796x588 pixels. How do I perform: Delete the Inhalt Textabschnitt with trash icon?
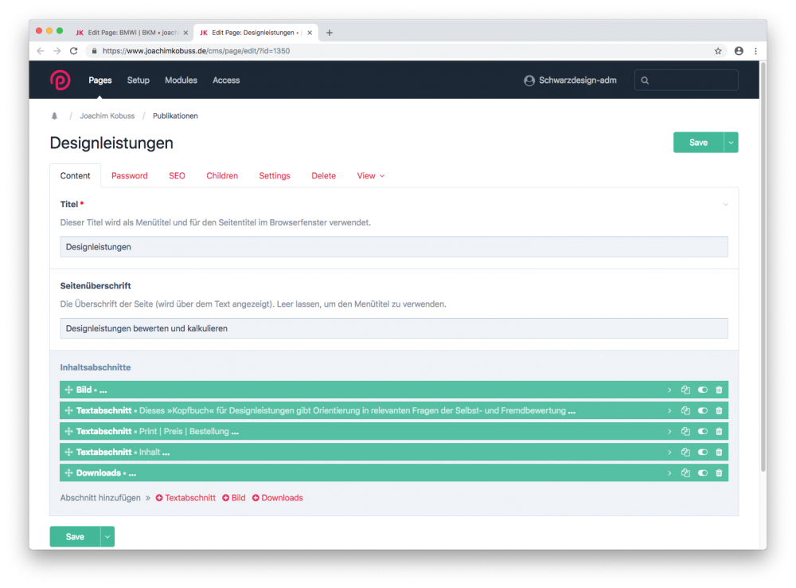tap(719, 453)
